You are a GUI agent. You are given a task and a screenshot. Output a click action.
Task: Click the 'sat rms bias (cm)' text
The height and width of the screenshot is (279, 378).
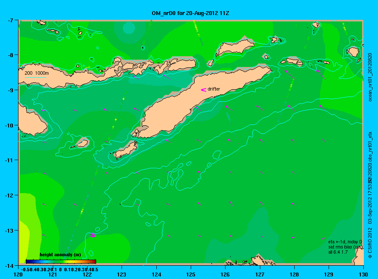pos(345,247)
